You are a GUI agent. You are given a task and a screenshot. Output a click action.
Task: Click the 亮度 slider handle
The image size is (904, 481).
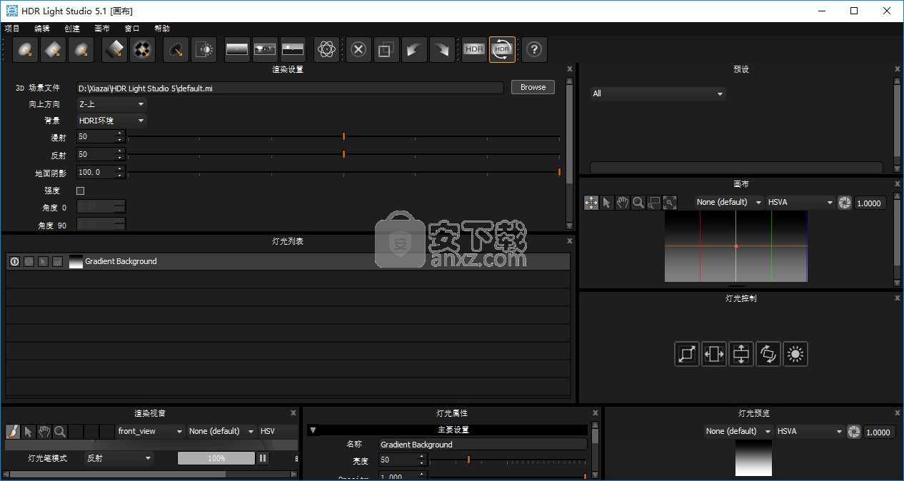[x=468, y=460]
